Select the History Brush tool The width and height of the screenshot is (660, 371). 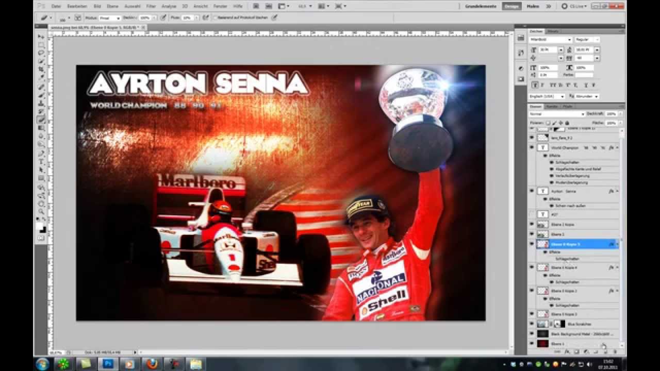(x=41, y=111)
